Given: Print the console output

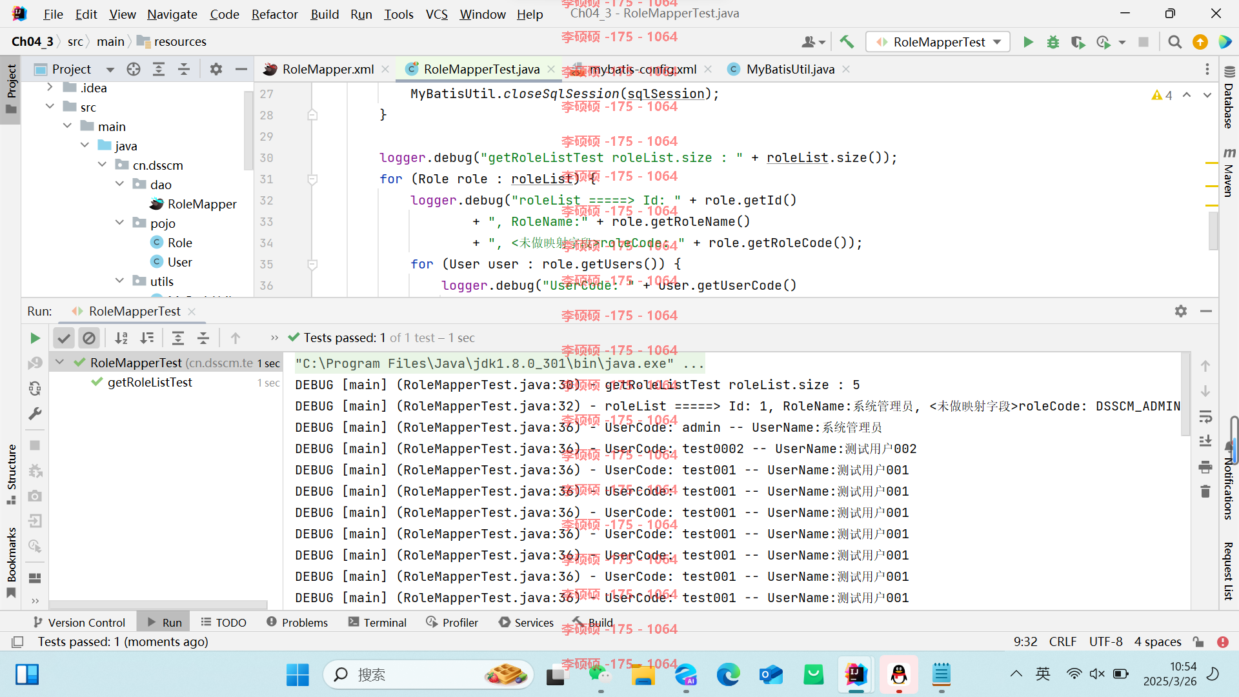Looking at the screenshot, I should 1205,466.
